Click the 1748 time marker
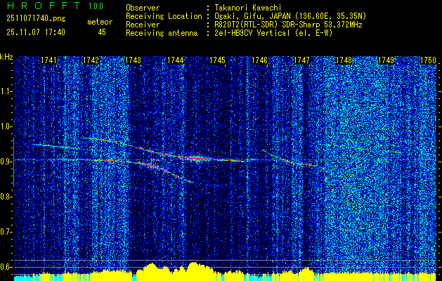442x281 pixels. point(344,60)
